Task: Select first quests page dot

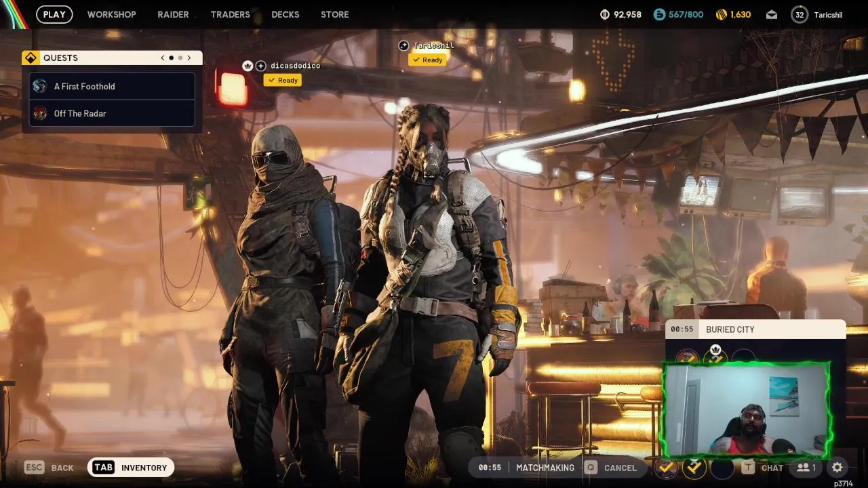Action: click(x=171, y=58)
